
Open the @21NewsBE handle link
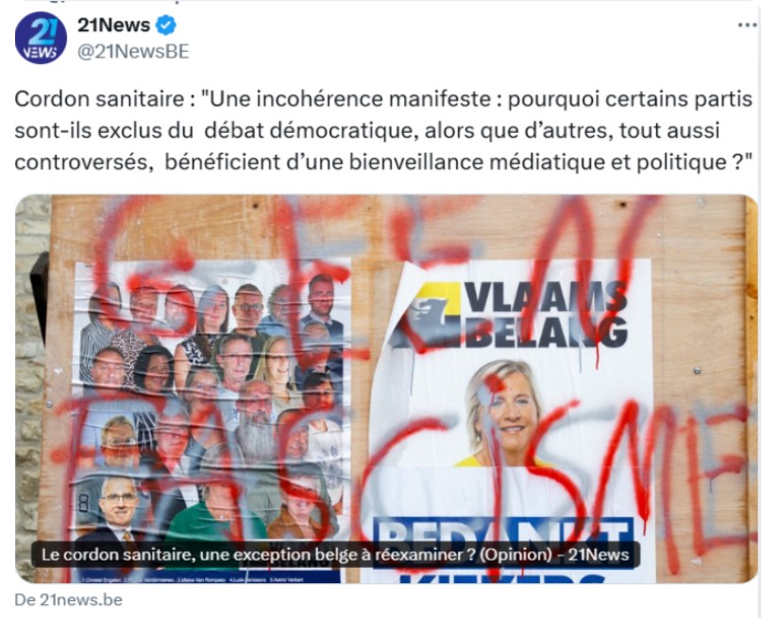tap(133, 51)
